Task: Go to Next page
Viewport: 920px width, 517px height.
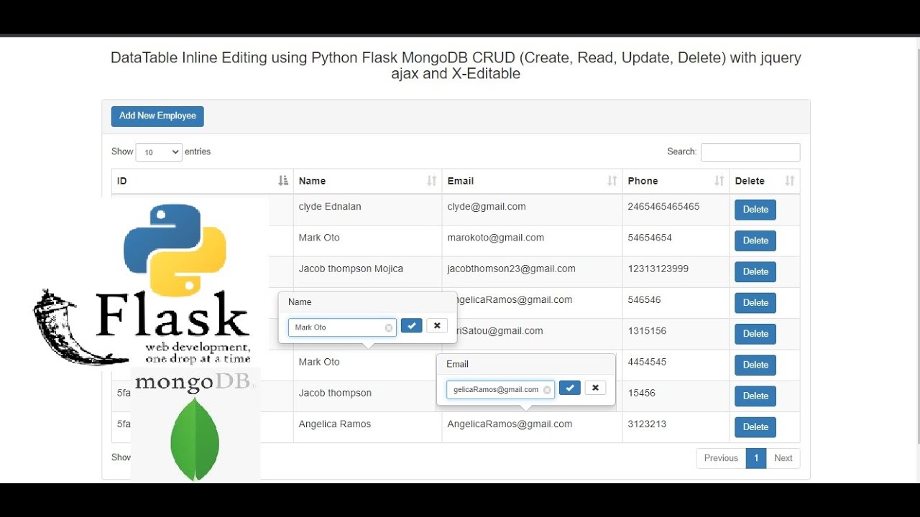Action: click(783, 458)
